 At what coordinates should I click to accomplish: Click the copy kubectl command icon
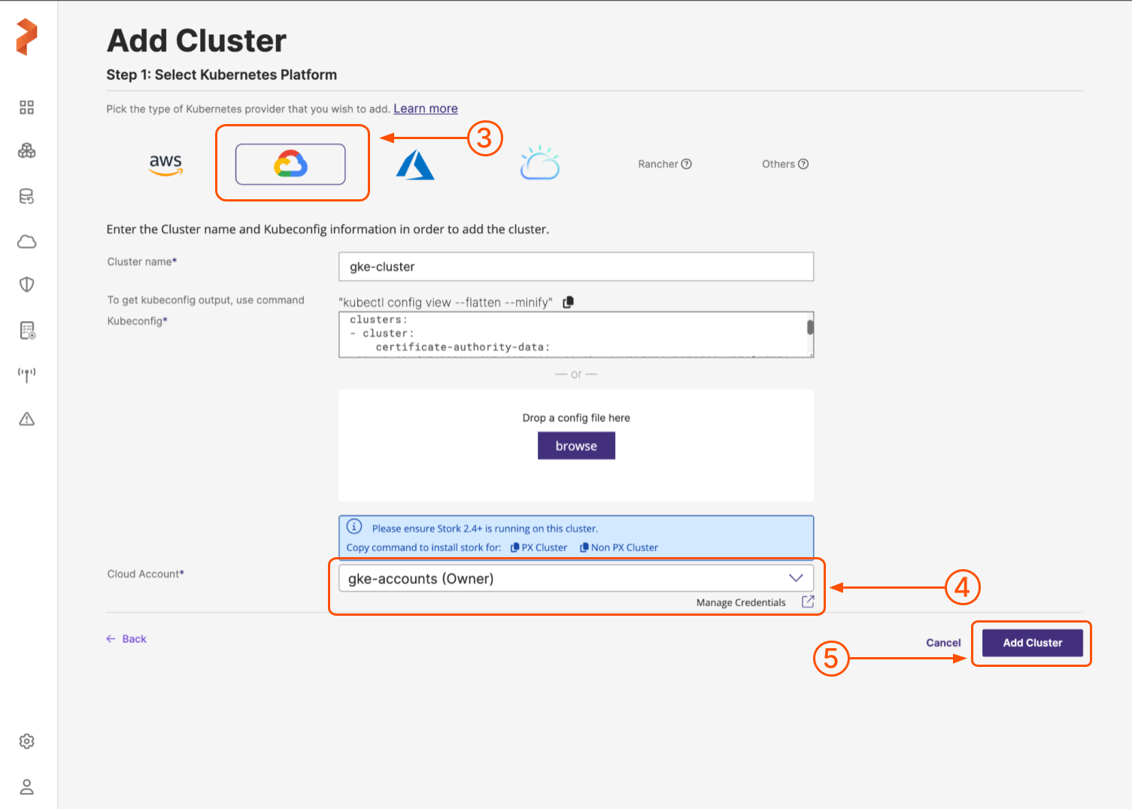tap(569, 302)
